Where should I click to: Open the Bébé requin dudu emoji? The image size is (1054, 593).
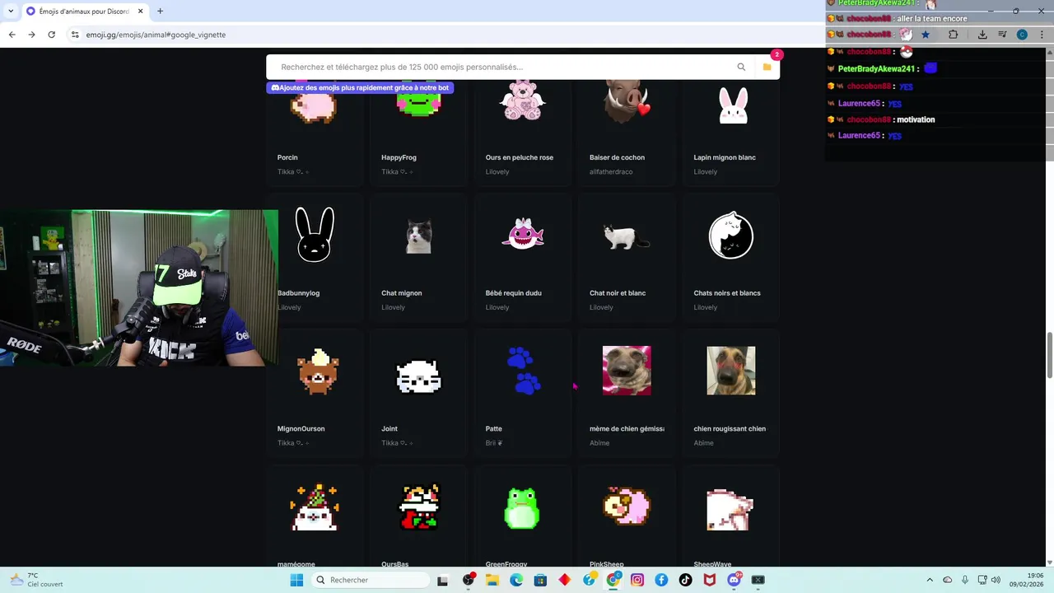pyautogui.click(x=523, y=233)
